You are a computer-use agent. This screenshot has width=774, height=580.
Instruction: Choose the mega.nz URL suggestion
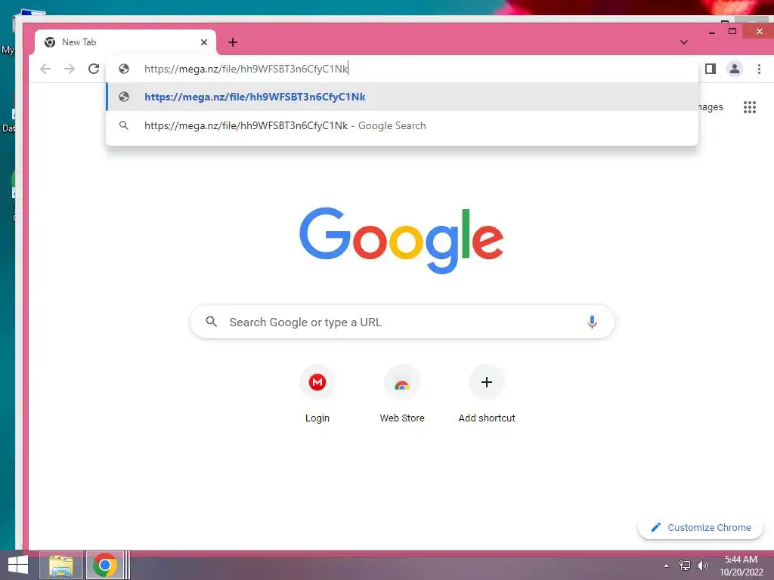tap(402, 97)
